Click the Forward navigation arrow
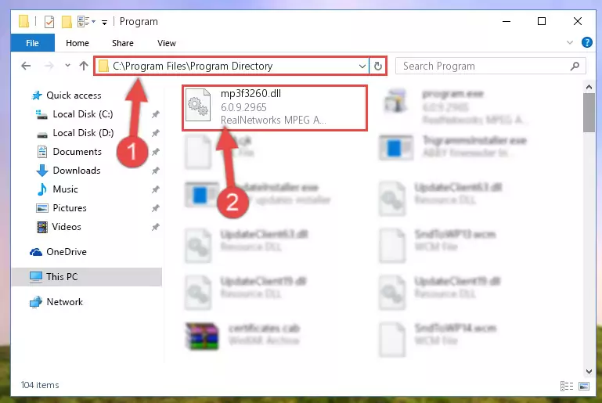The width and height of the screenshot is (602, 403). point(49,66)
